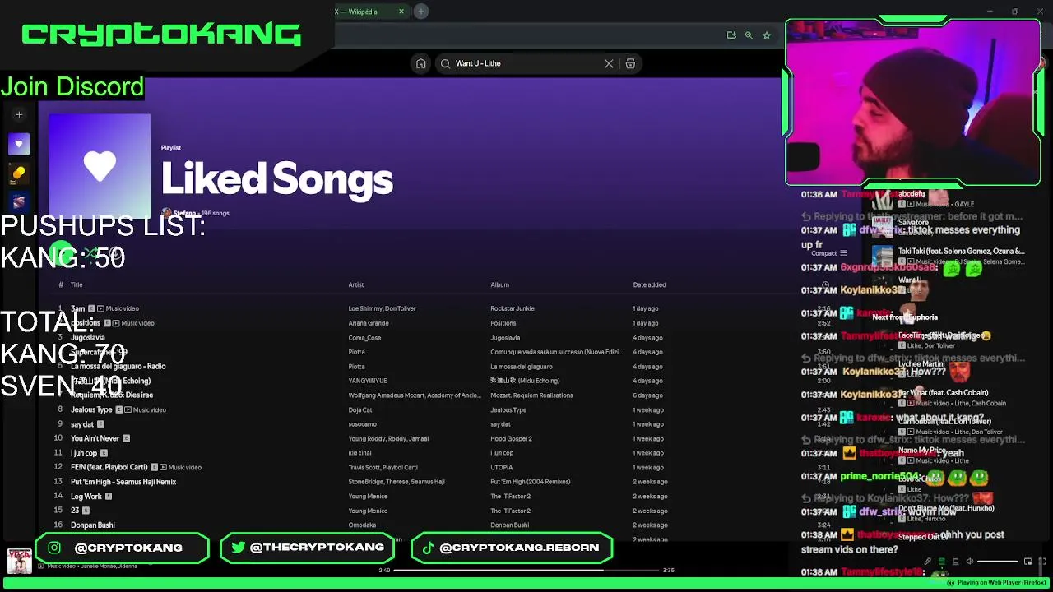Open album Put 'Em High (2004 Remixes)
Screen dimensions: 1053x592
(529, 482)
